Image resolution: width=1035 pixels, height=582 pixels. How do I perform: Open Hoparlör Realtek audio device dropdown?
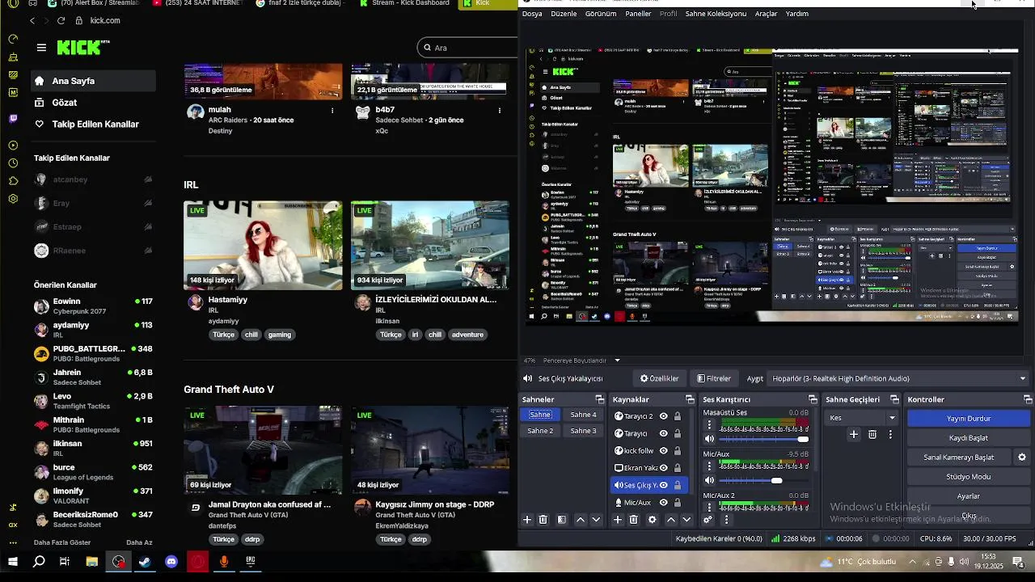(898, 378)
